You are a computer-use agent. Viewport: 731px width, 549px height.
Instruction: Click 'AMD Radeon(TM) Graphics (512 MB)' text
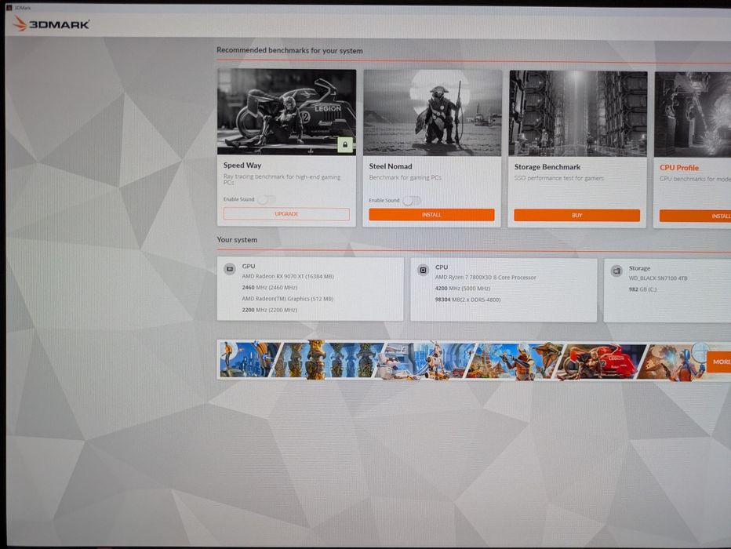[x=287, y=299]
